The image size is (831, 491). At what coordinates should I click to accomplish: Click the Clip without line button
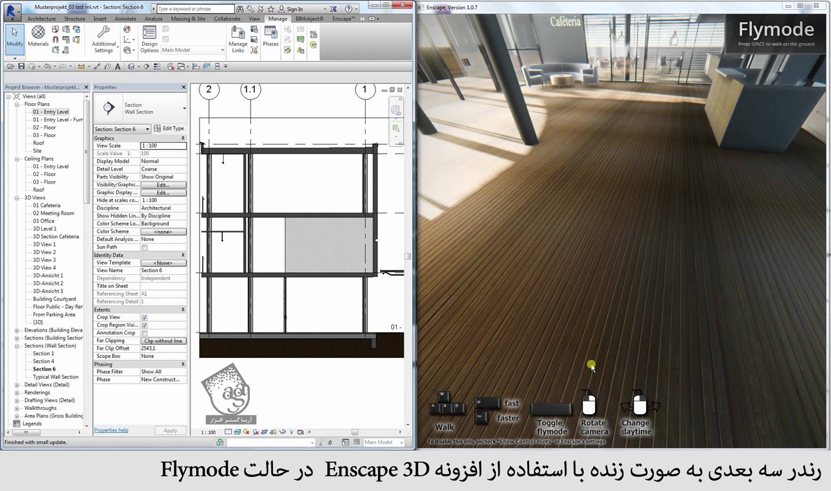point(163,341)
